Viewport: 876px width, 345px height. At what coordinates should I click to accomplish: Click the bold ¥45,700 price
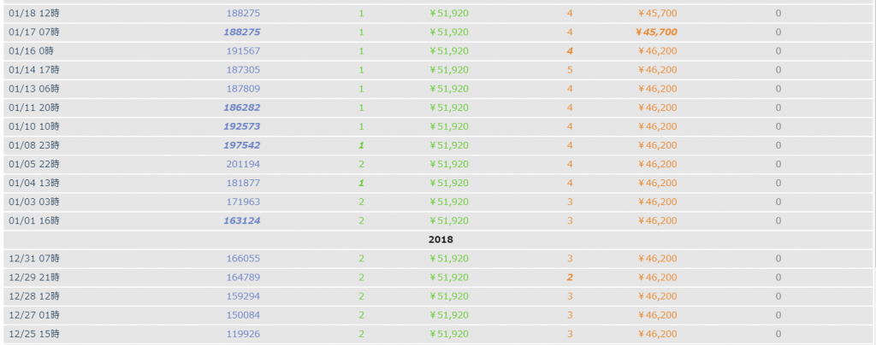656,32
